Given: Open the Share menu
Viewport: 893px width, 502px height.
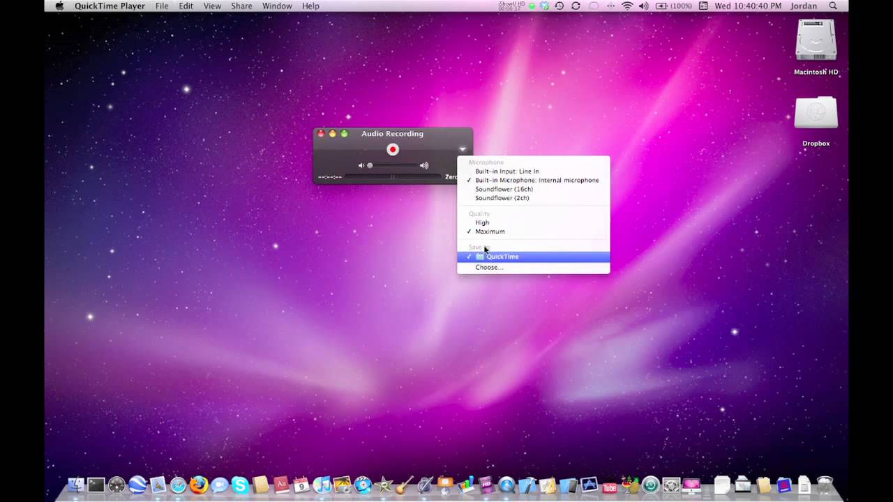Looking at the screenshot, I should pyautogui.click(x=241, y=6).
